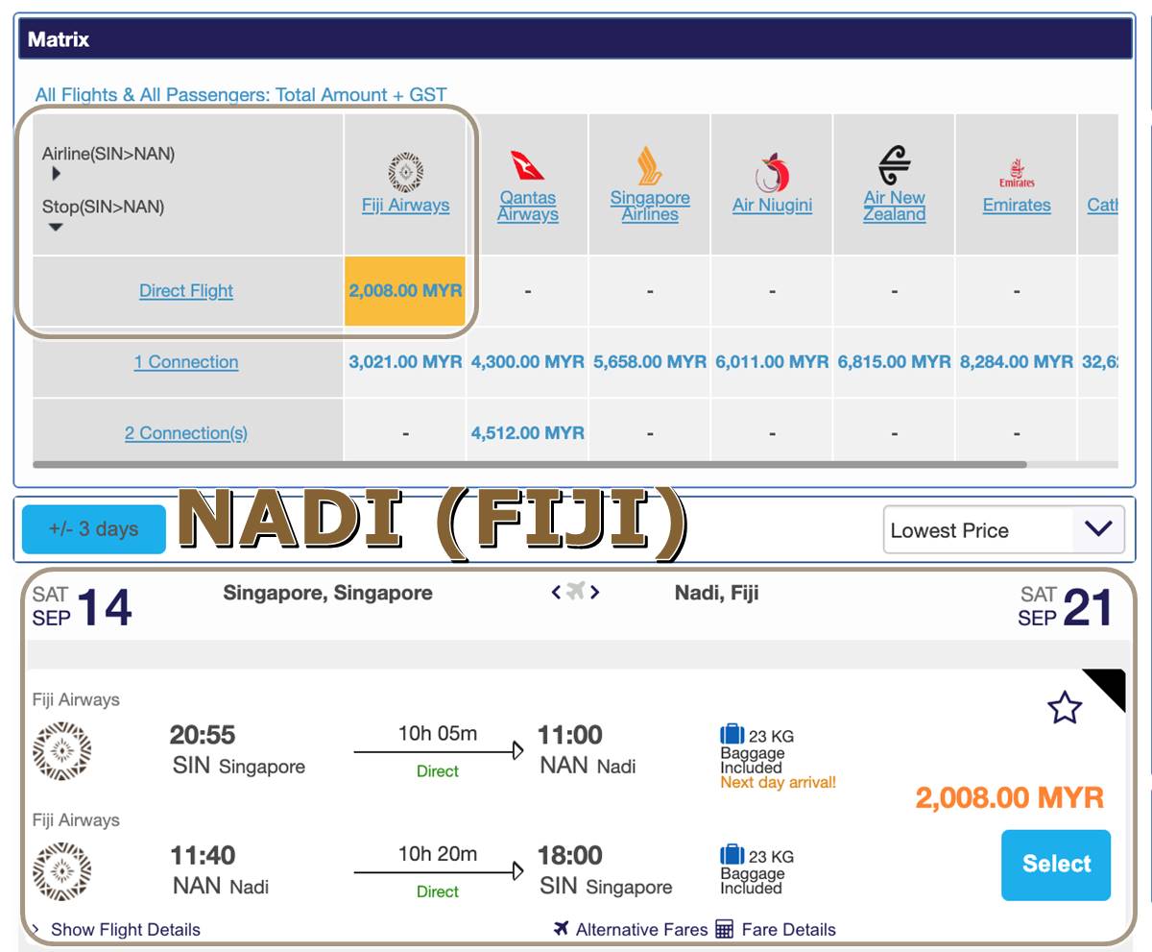Open the Singapore Airlines link
Viewport: 1152px width, 952px height.
(x=650, y=206)
